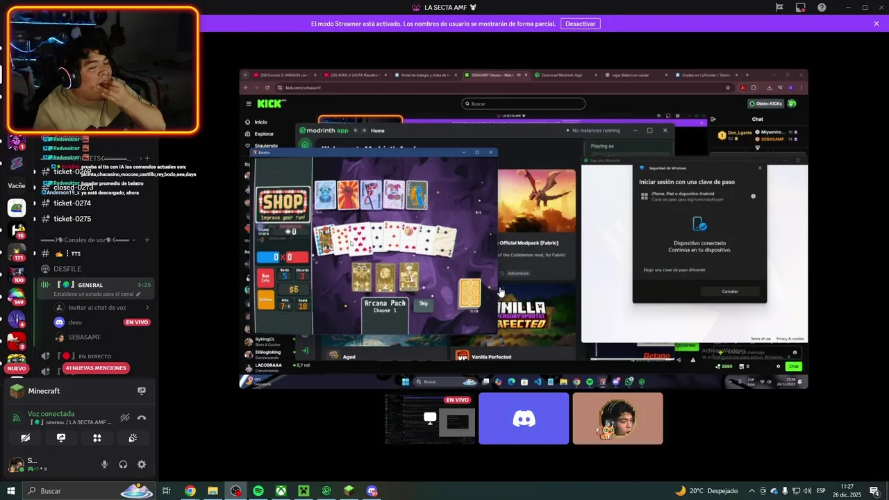Open clock showing 11:27
This screenshot has width=889, height=500.
[x=847, y=491]
